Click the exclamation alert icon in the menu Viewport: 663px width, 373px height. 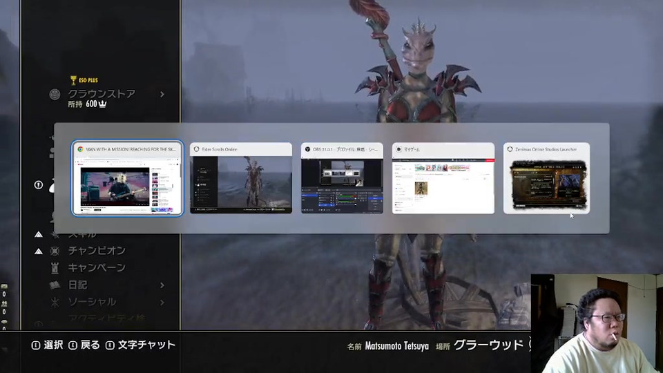coord(39,185)
